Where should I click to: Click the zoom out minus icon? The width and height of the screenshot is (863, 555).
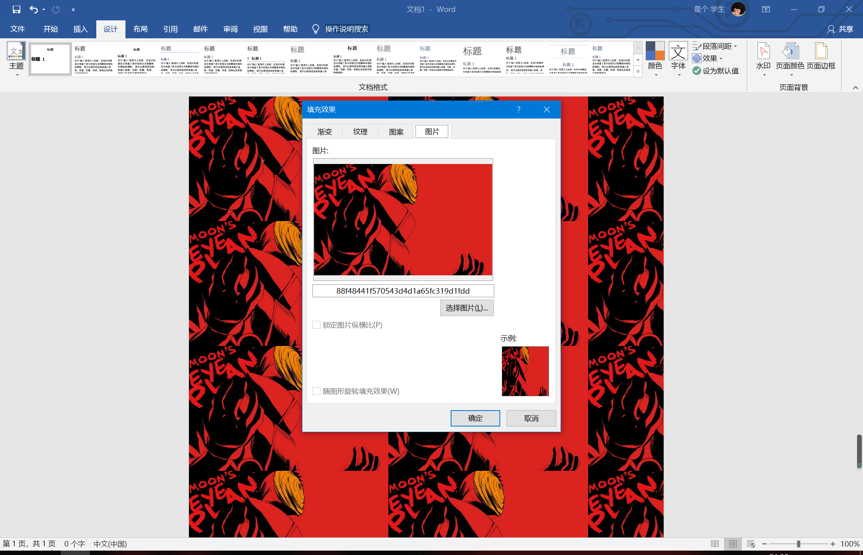point(764,544)
